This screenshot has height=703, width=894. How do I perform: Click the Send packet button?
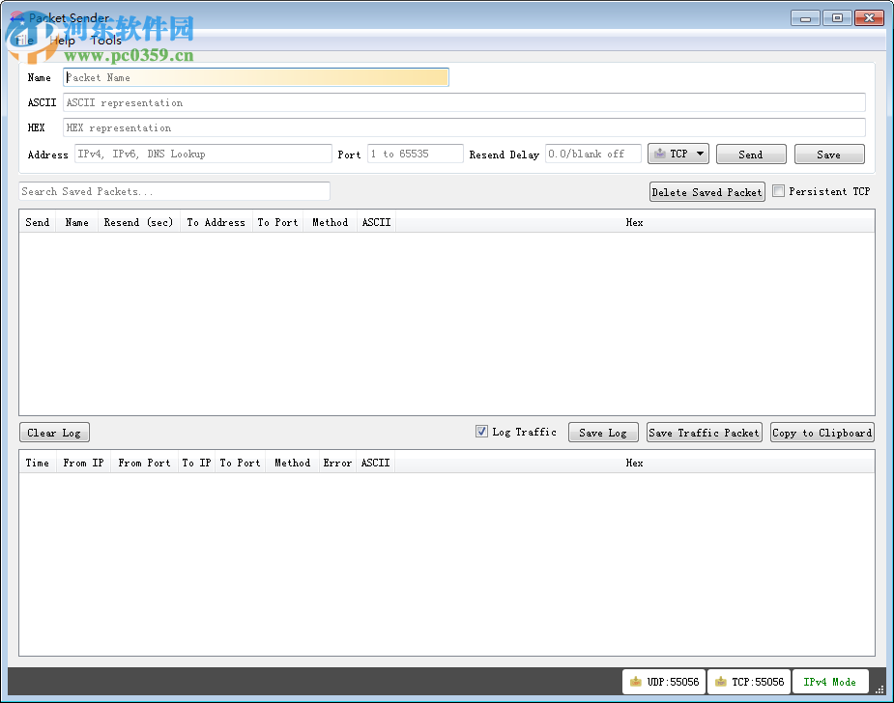click(751, 155)
